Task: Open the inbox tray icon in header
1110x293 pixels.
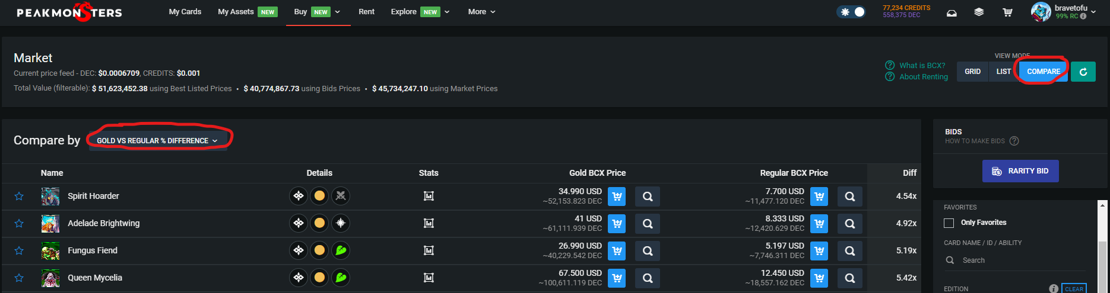Action: (x=952, y=12)
